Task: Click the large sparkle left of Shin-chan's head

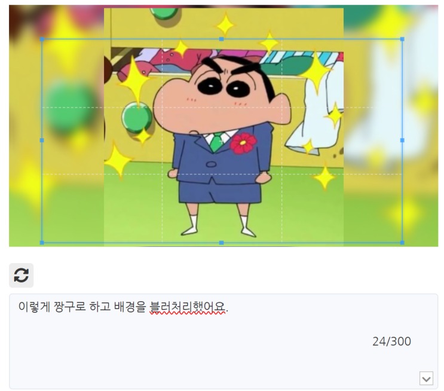Action: tap(136, 80)
